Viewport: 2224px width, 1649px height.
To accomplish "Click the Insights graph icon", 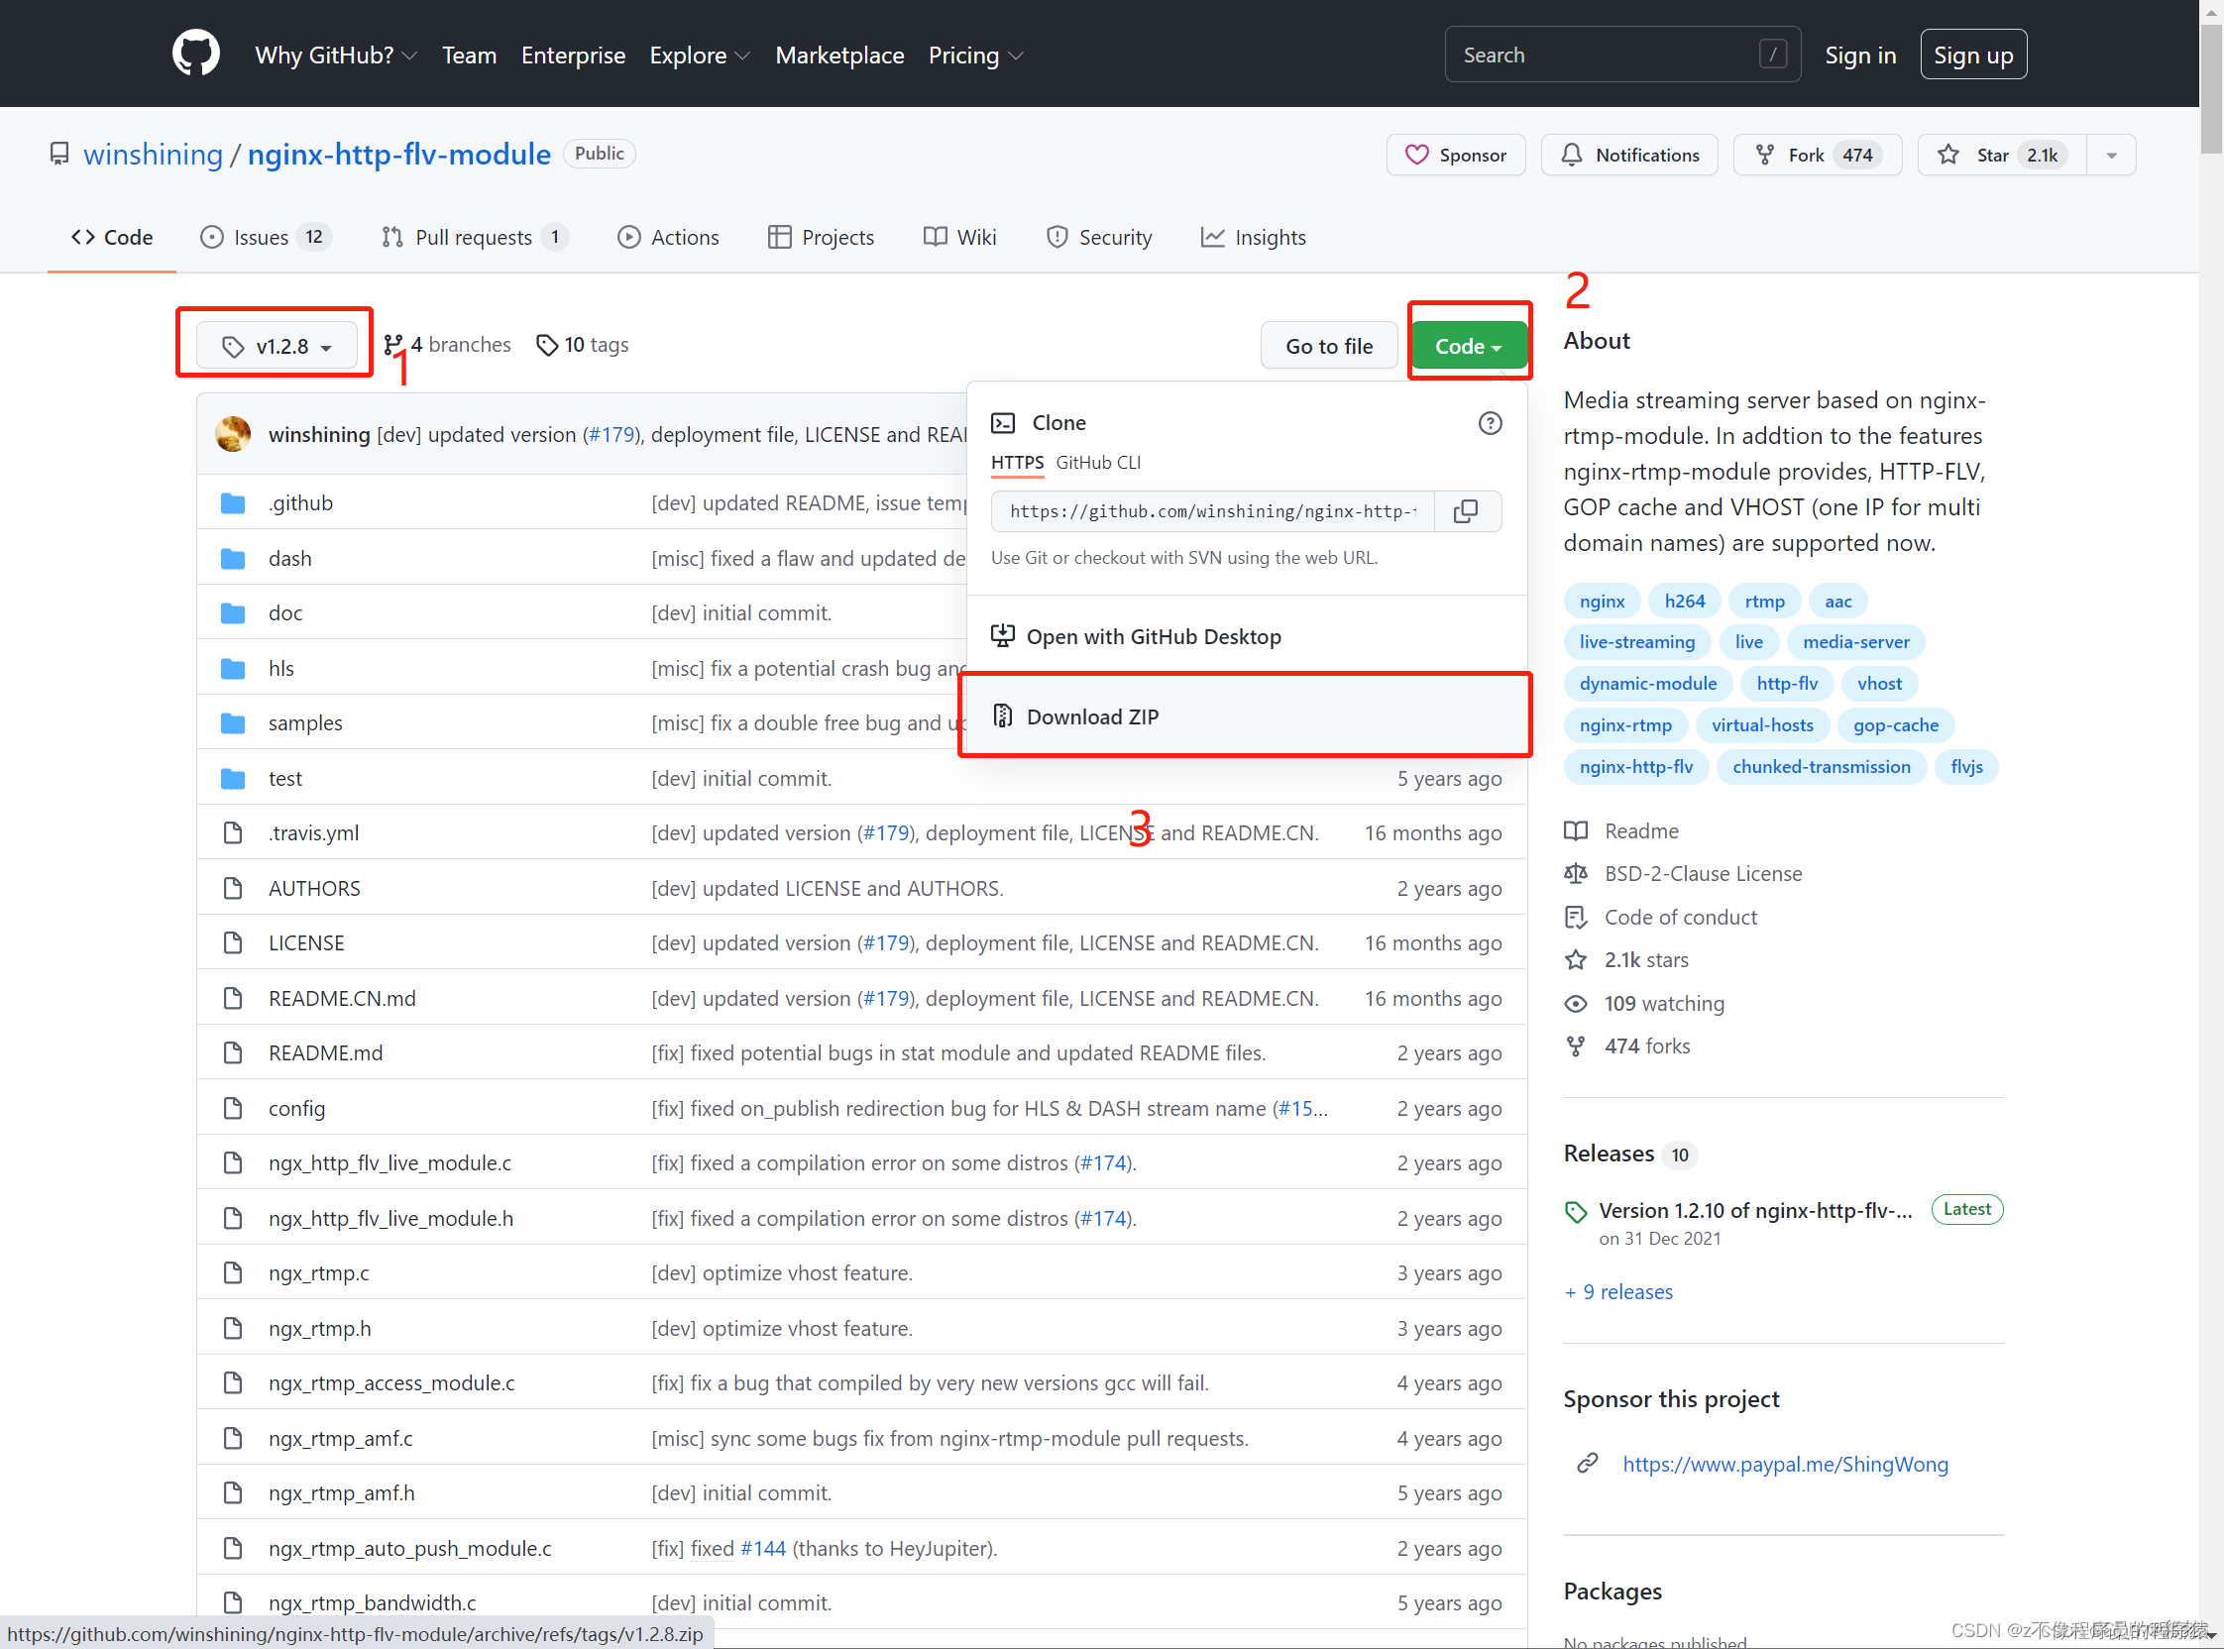I will (1213, 237).
